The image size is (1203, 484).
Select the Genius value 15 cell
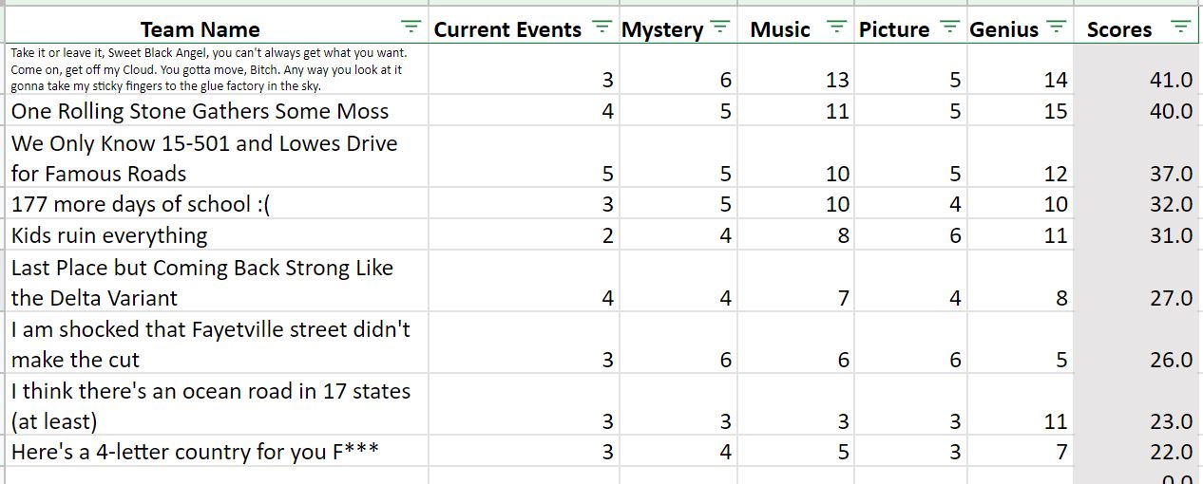click(1020, 111)
